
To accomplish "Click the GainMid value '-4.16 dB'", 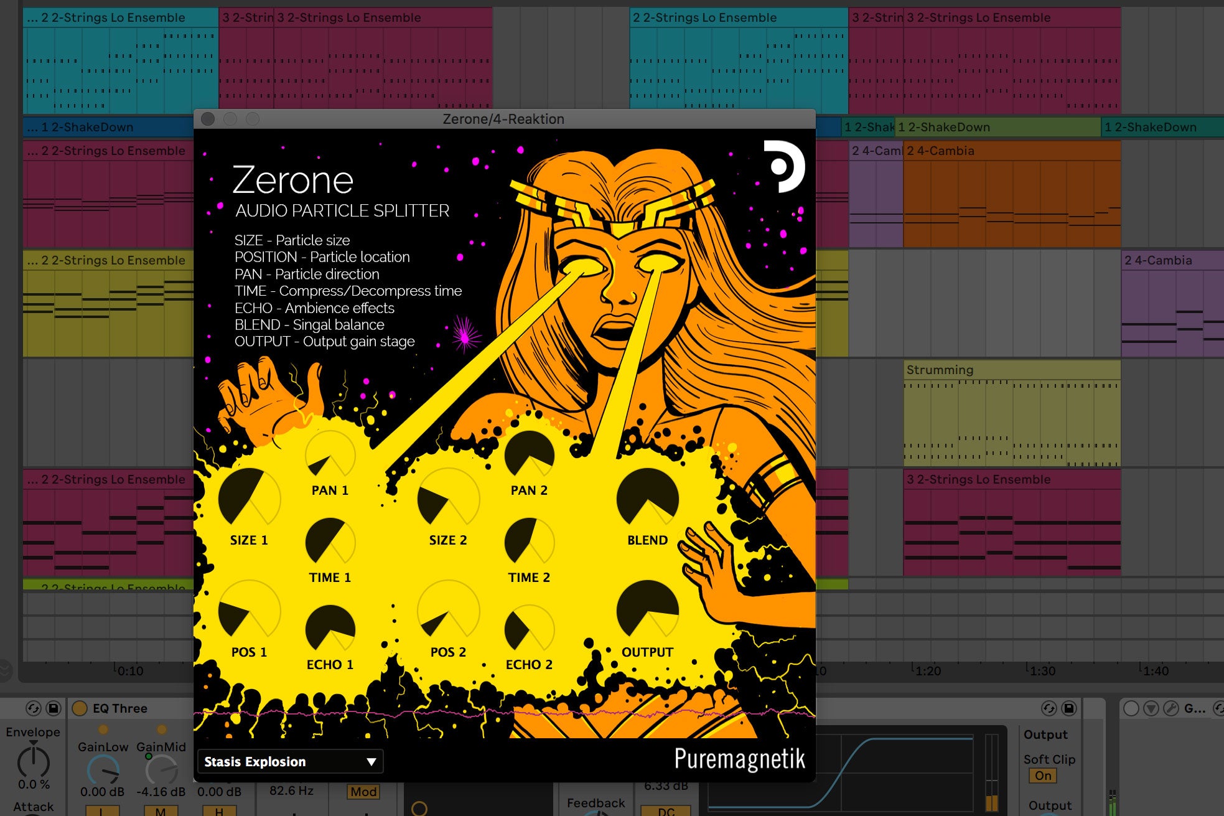I will tap(161, 792).
